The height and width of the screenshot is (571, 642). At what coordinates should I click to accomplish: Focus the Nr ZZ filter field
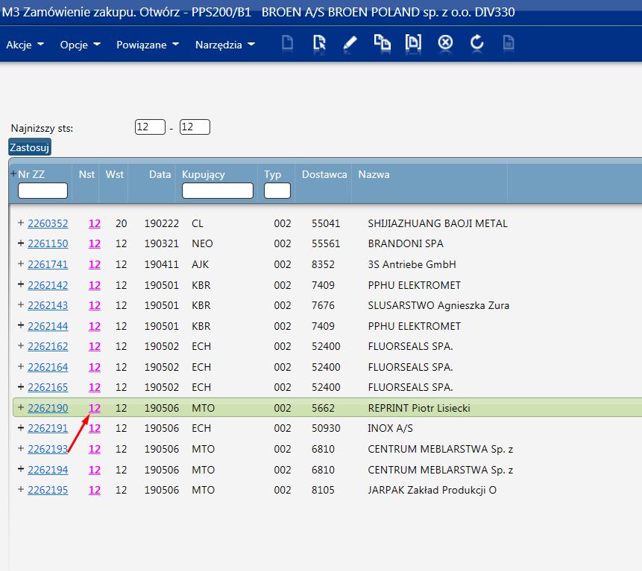pos(43,191)
